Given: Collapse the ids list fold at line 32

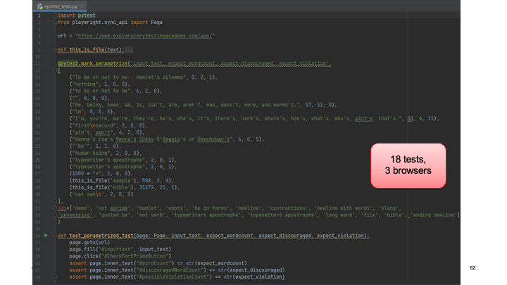Looking at the screenshot, I should click(x=55, y=208).
